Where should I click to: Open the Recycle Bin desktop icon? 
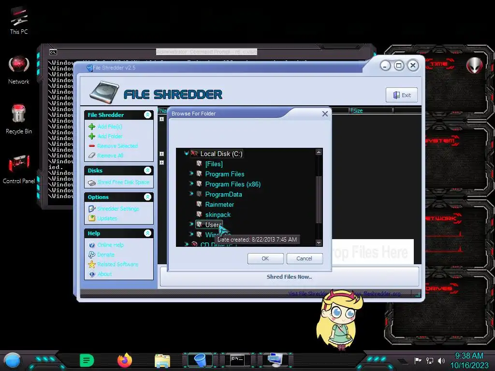click(19, 119)
